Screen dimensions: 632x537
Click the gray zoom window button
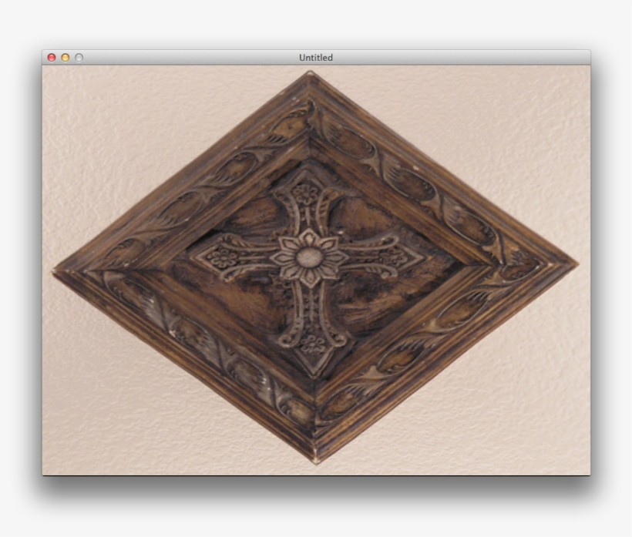(79, 58)
